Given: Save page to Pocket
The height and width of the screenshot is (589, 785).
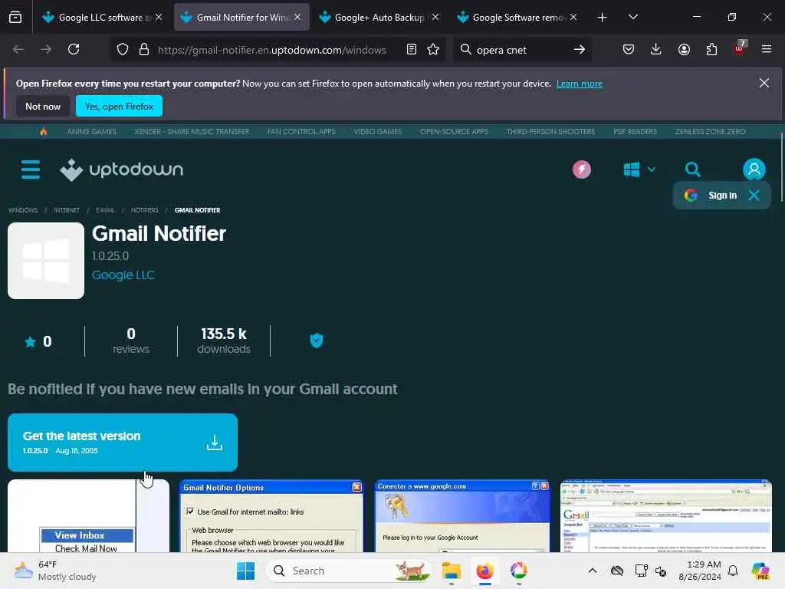Looking at the screenshot, I should (x=629, y=50).
